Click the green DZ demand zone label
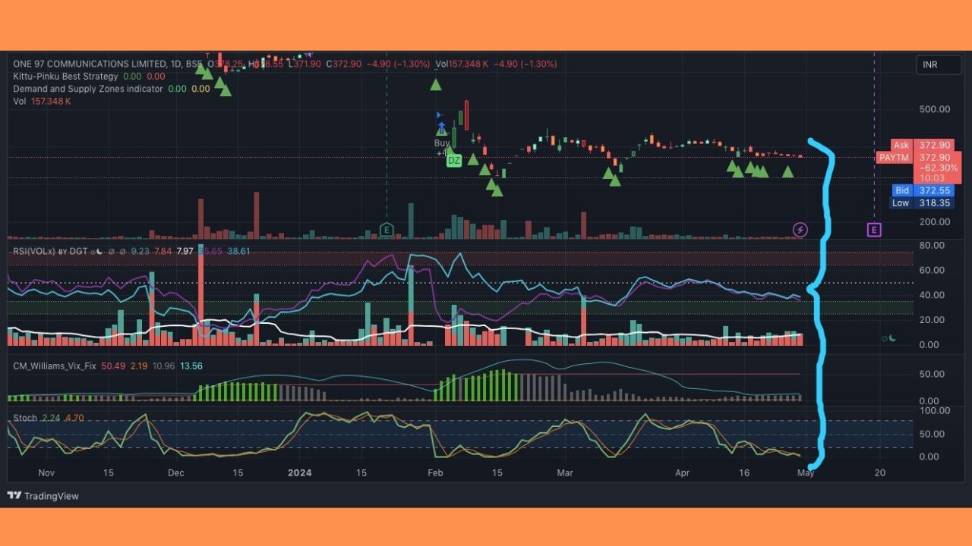The image size is (972, 546). [454, 161]
